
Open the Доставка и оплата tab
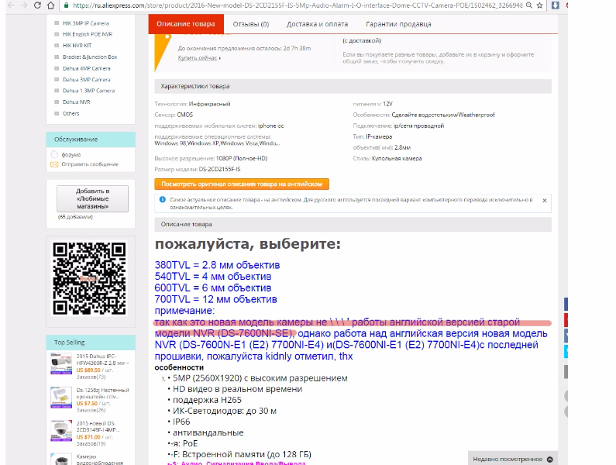pos(317,24)
